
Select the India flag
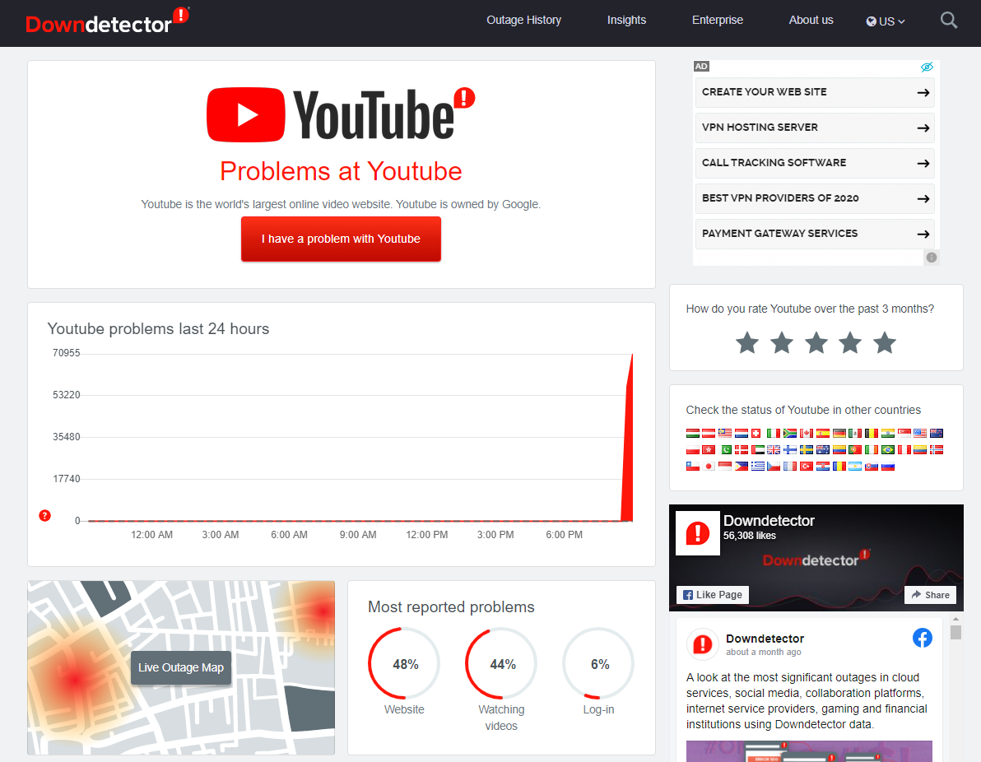pyautogui.click(x=888, y=433)
